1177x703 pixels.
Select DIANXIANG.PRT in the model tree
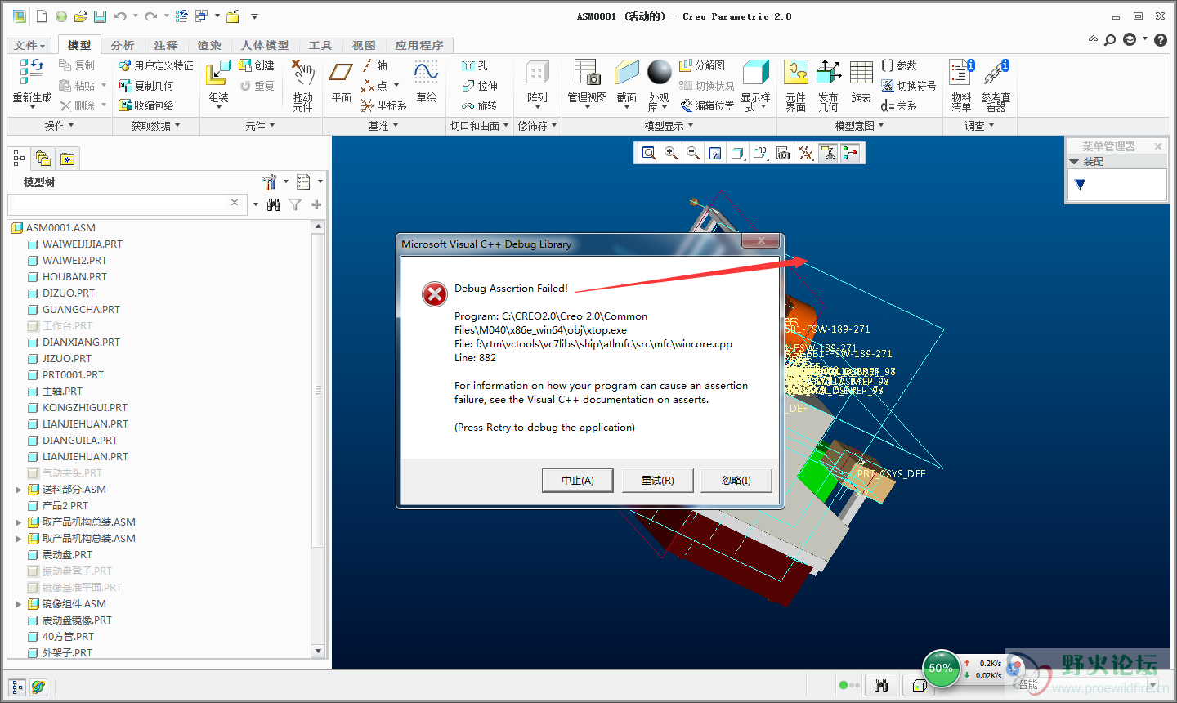pyautogui.click(x=81, y=342)
